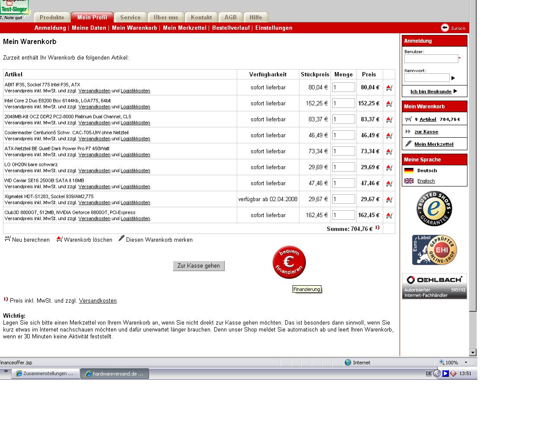The width and height of the screenshot is (553, 442).
Task: Remove BE Quiet! Dark Power item
Action: (x=389, y=152)
